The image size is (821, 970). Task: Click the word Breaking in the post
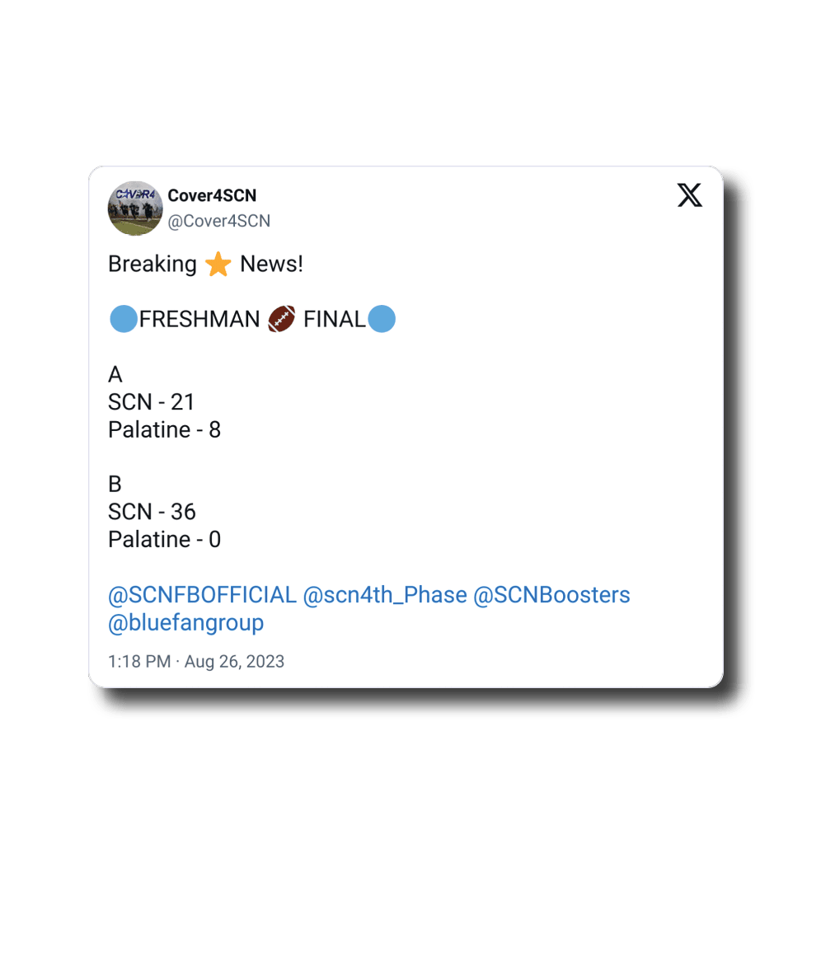(x=152, y=265)
